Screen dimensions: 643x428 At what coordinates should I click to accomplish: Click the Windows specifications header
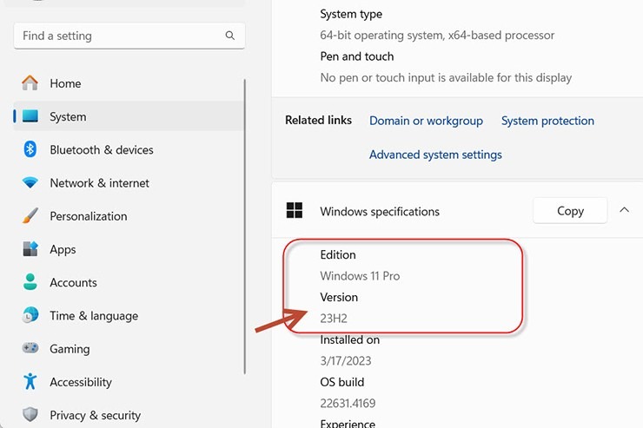380,212
